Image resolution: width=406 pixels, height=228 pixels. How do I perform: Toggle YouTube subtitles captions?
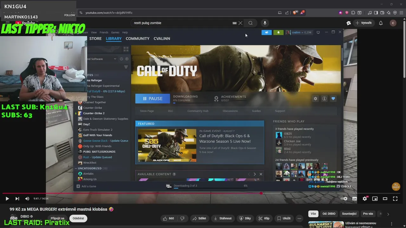355,199
